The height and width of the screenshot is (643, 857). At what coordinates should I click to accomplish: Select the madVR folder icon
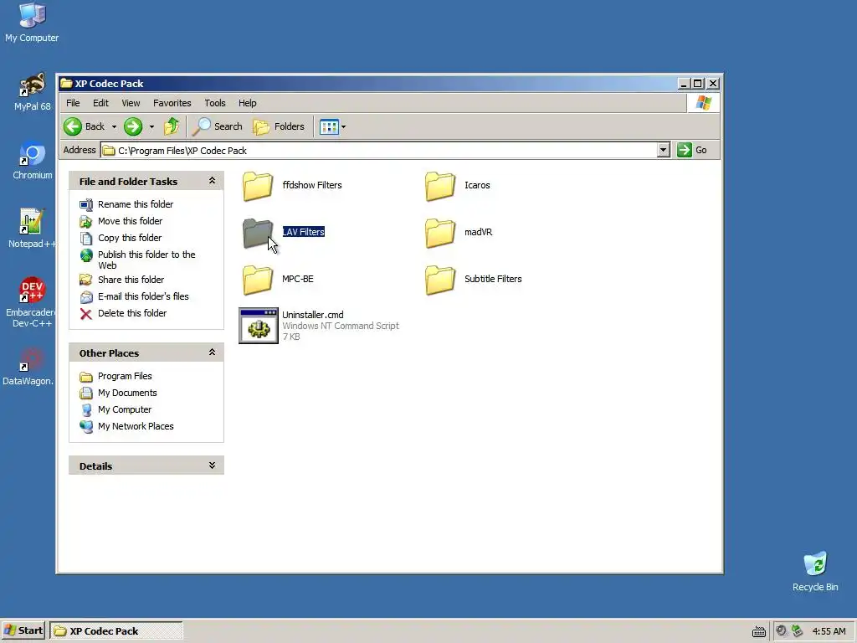(440, 233)
